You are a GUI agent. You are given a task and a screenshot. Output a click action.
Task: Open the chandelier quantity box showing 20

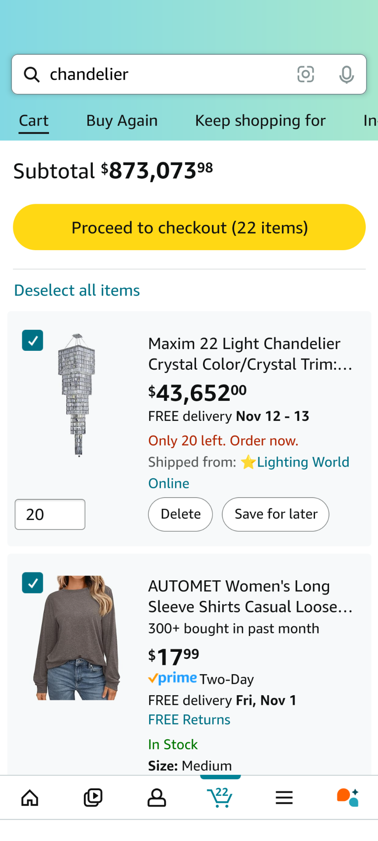(x=50, y=514)
